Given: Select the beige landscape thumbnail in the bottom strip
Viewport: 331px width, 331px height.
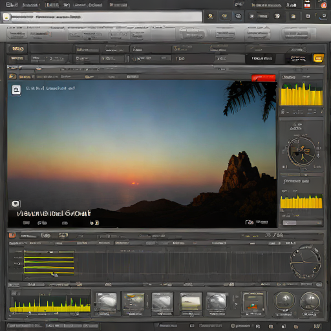Looking at the screenshot, I should (191, 302).
